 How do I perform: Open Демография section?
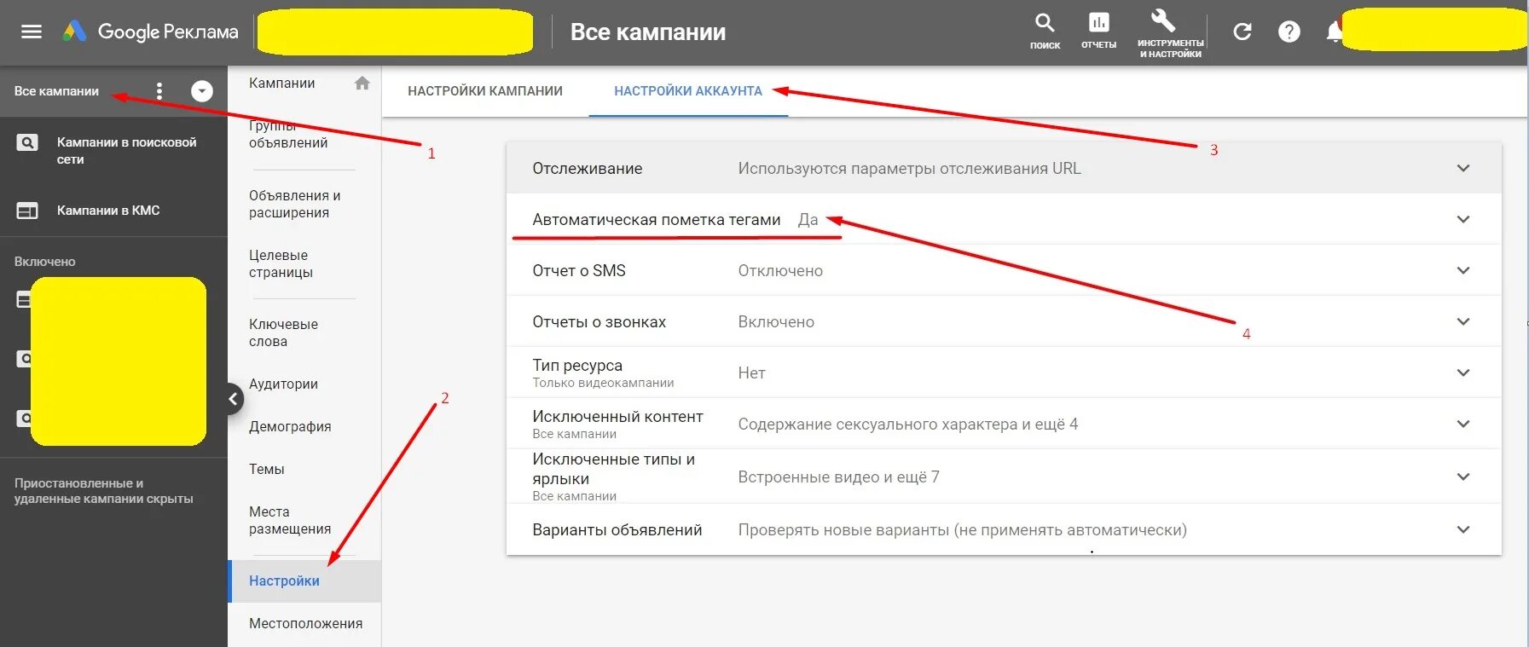[x=290, y=426]
